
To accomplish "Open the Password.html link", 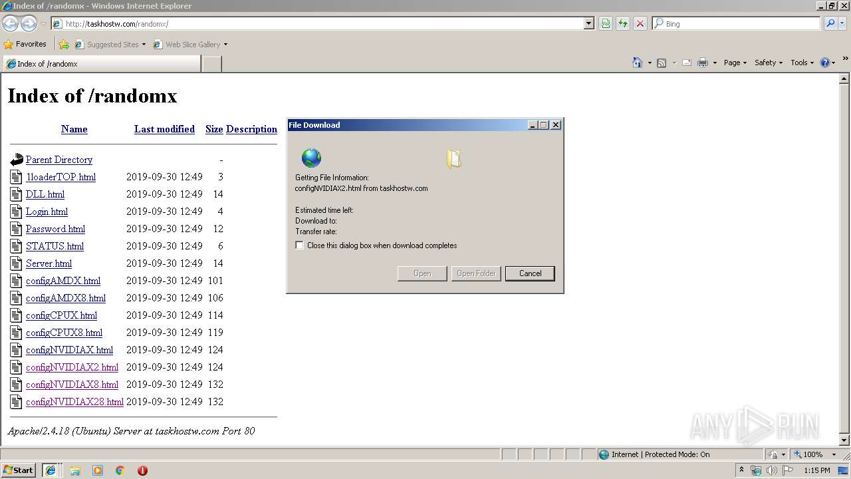I will (55, 229).
